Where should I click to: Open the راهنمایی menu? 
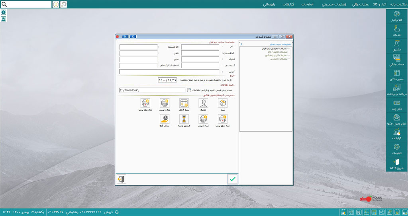(269, 4)
